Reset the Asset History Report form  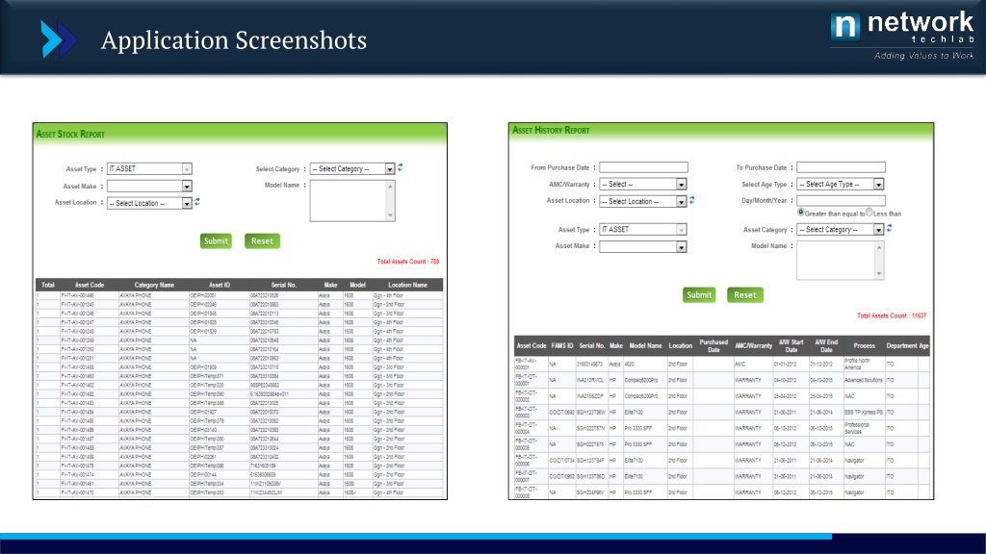point(745,294)
